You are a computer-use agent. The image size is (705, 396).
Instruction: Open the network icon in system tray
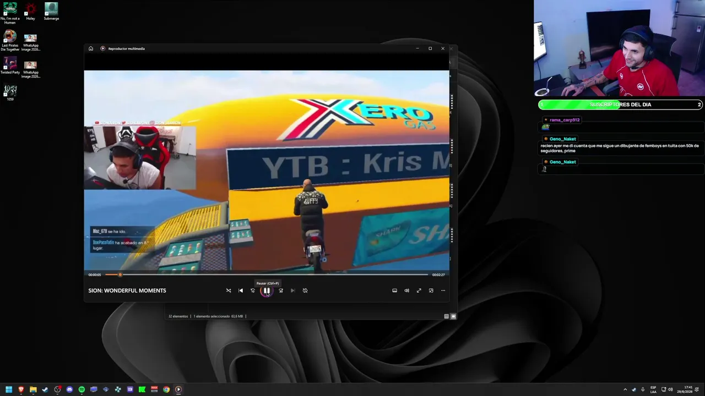[x=664, y=389]
